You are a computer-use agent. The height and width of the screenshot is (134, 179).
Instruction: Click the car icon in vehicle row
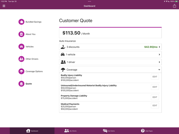click(x=63, y=54)
